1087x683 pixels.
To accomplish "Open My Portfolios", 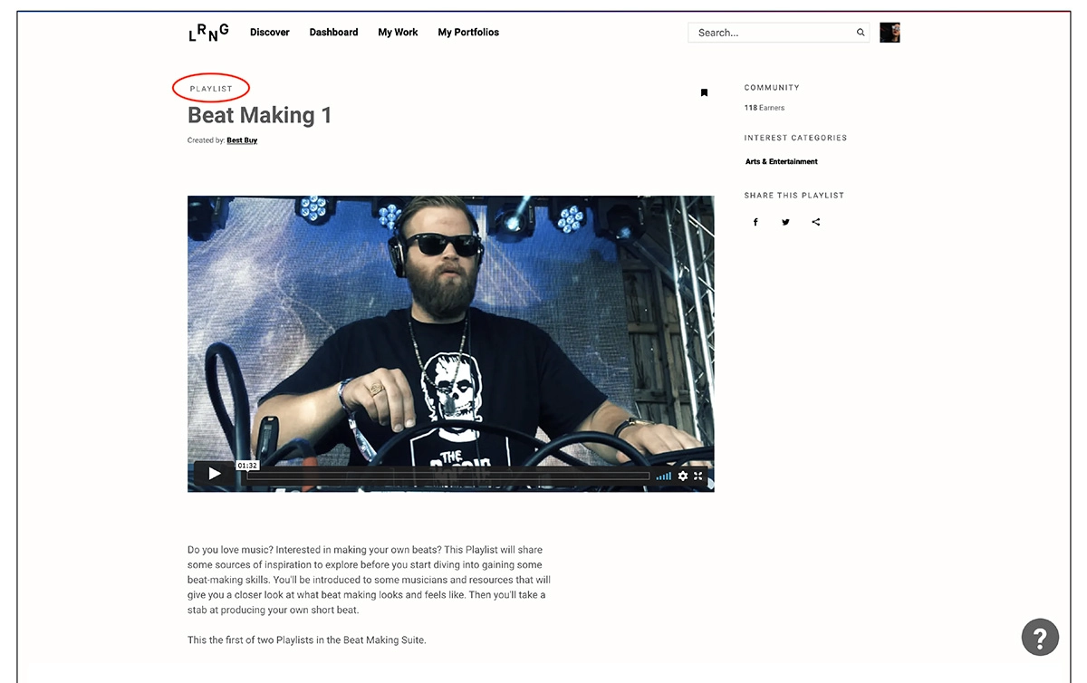I will click(x=467, y=32).
